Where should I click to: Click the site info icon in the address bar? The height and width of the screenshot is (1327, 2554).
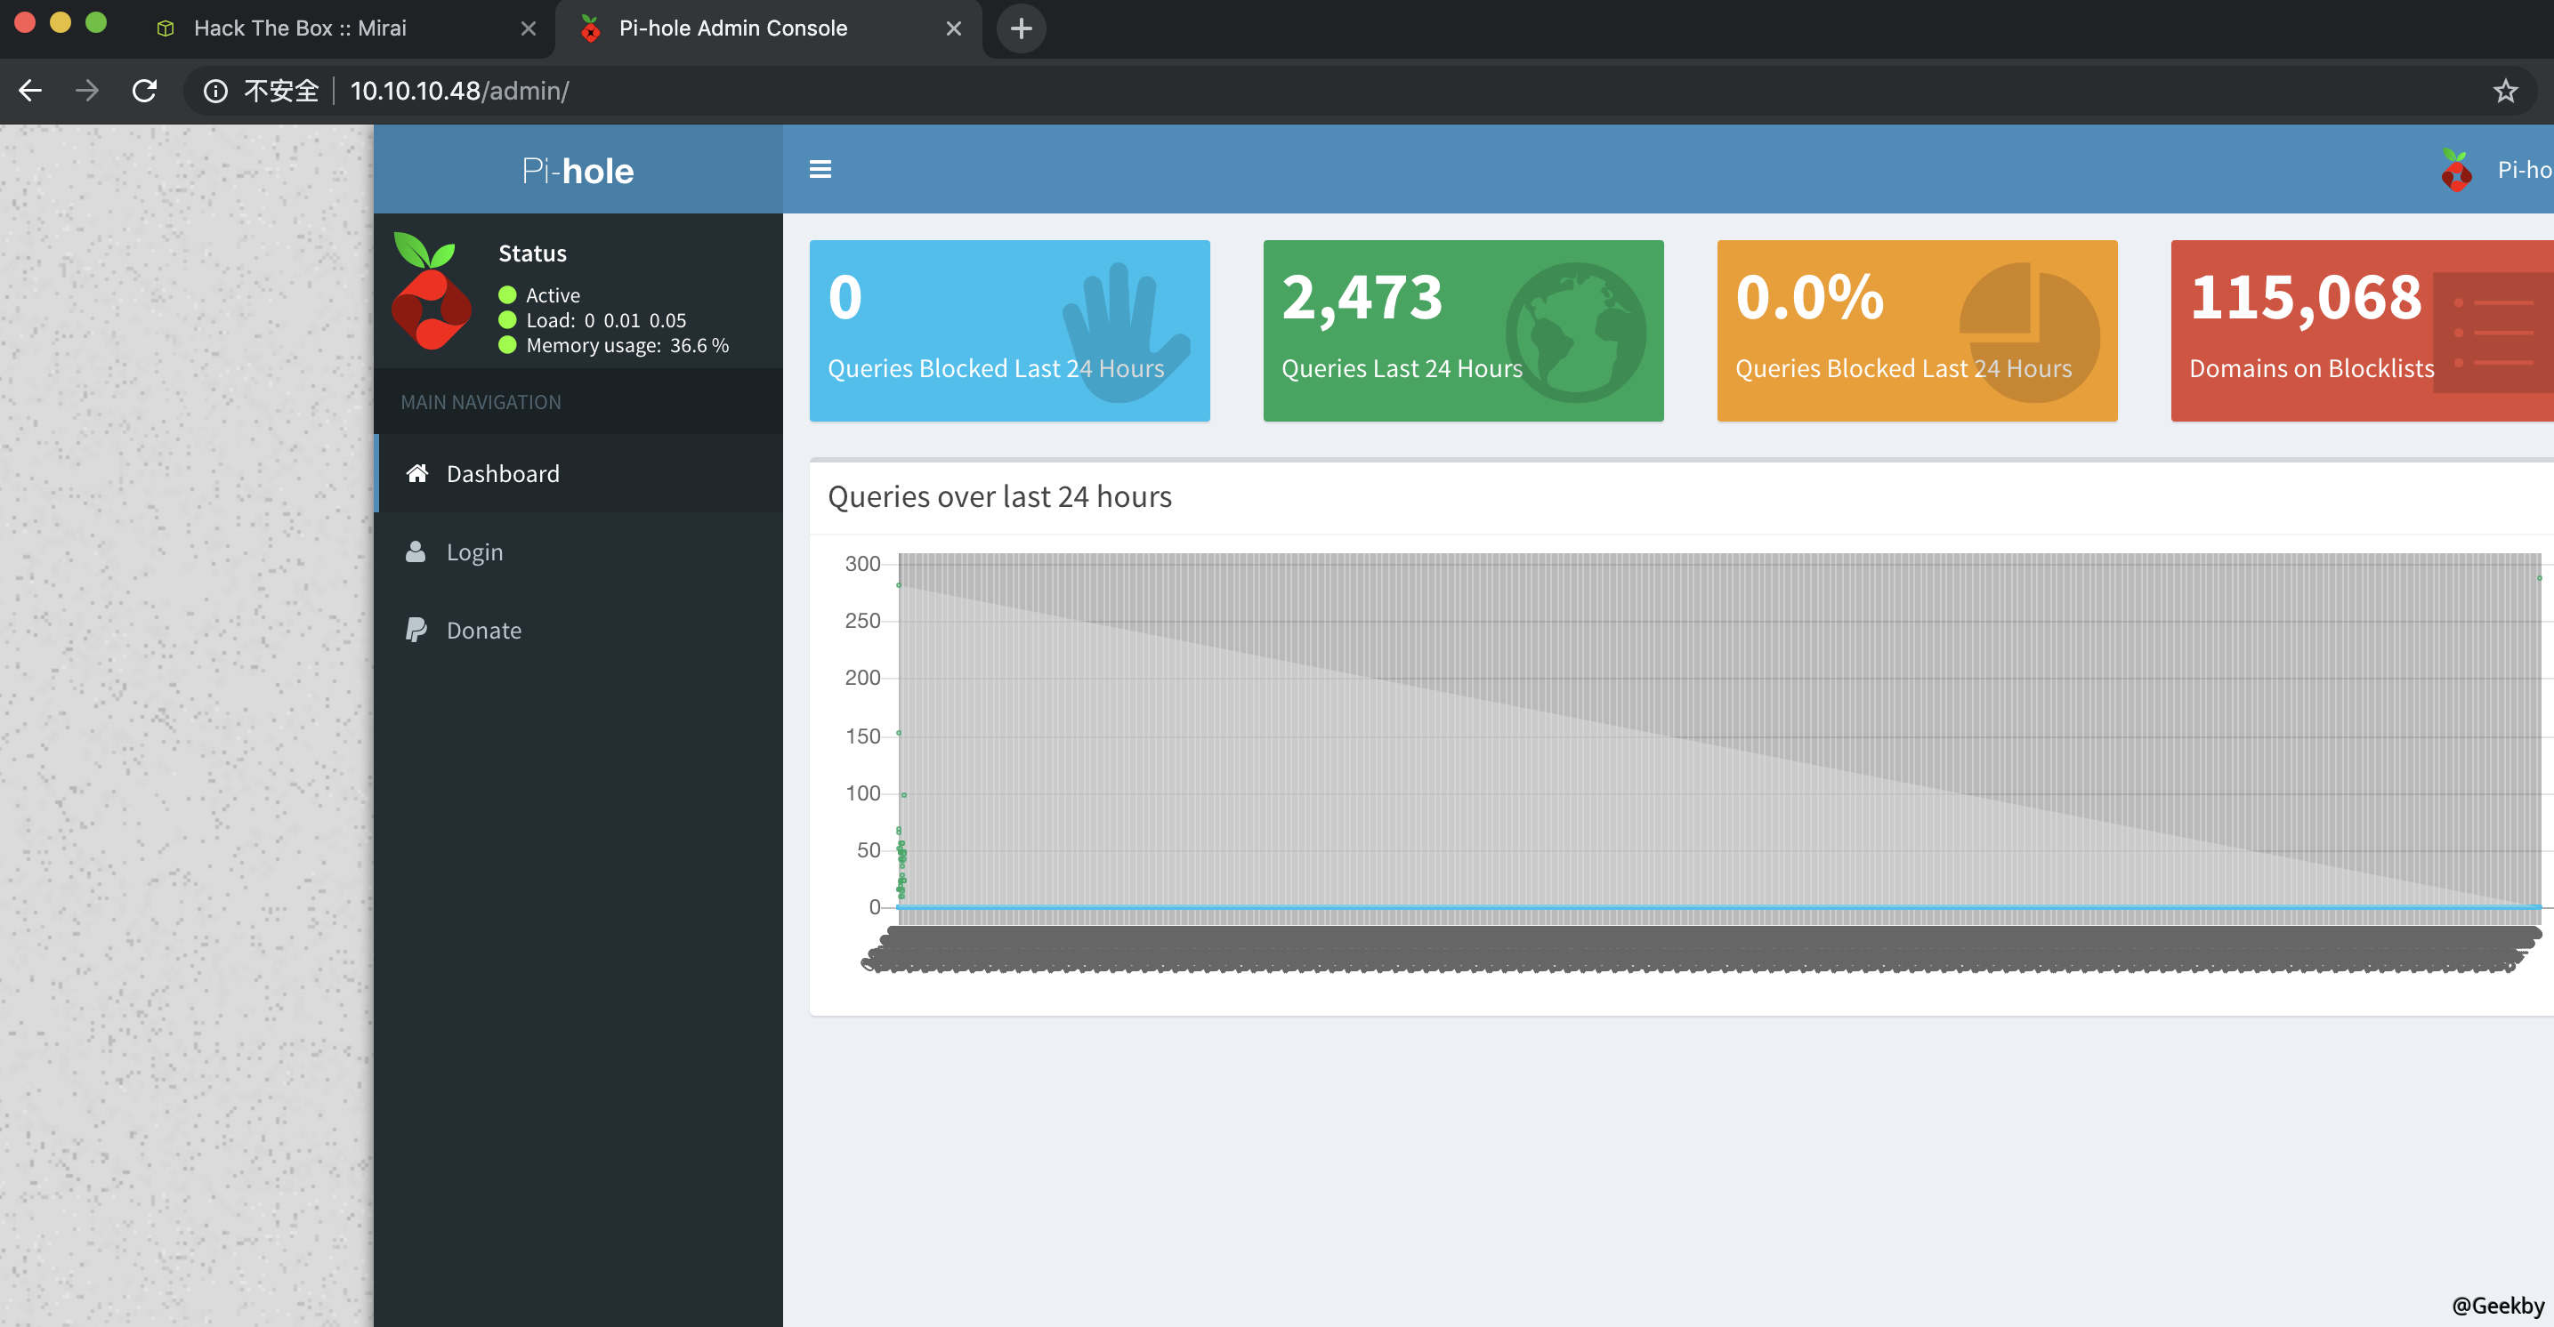[x=215, y=92]
